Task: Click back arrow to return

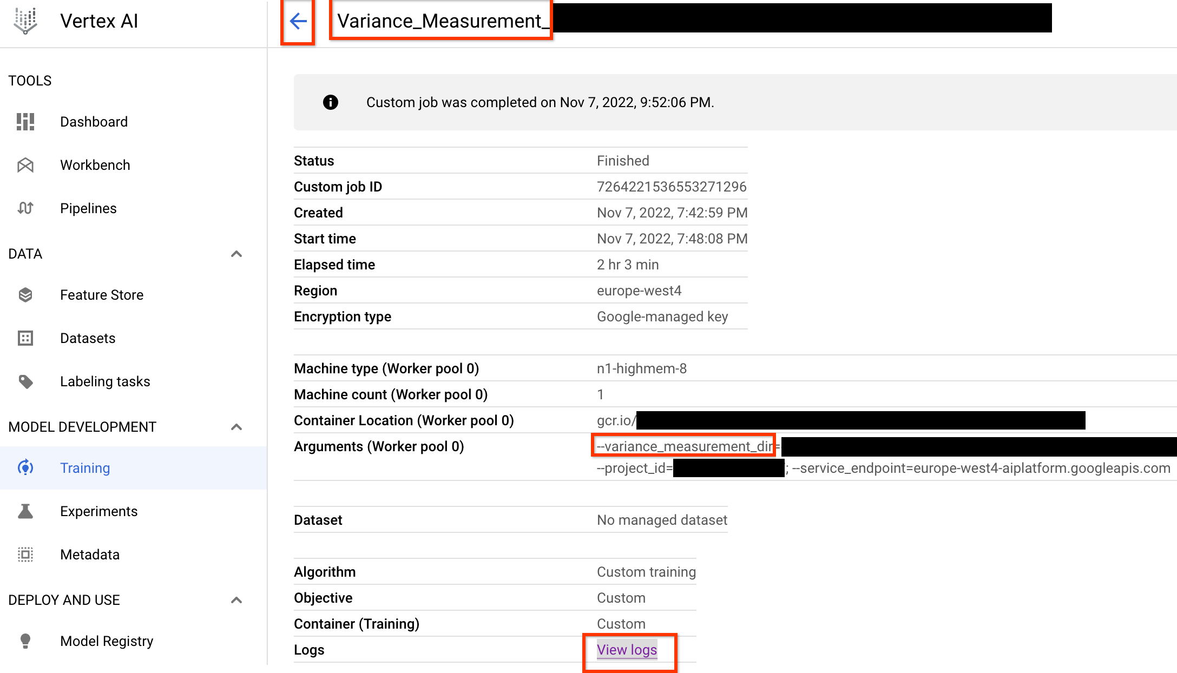Action: click(x=298, y=22)
